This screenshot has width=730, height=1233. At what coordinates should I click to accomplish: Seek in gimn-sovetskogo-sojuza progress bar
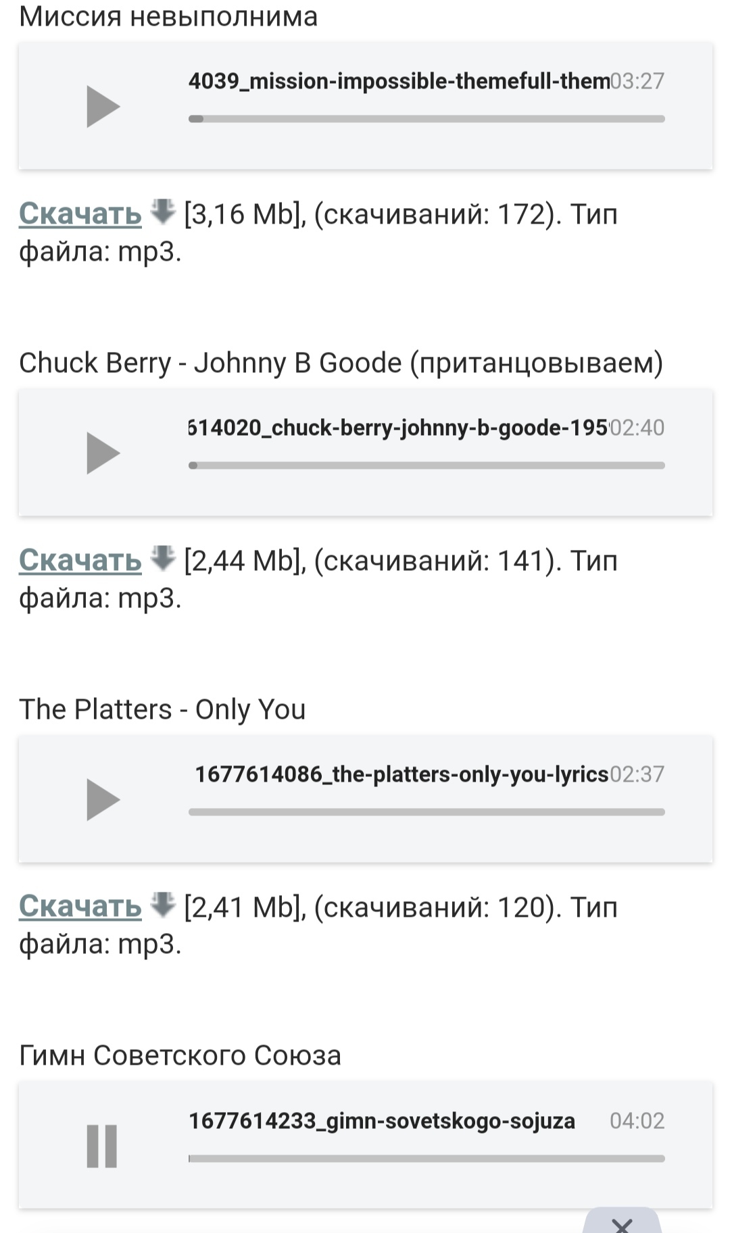[x=427, y=1159]
